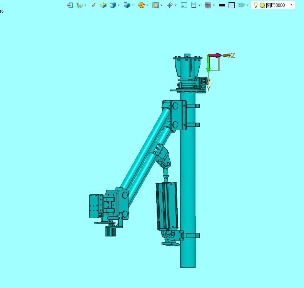Click the coordinate plane tool icon
The height and width of the screenshot is (288, 304).
pos(80,5)
